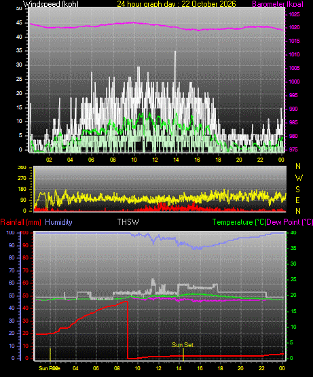Click the red 60 rainfall scale value
The height and width of the screenshot is (377, 313).
click(25, 283)
